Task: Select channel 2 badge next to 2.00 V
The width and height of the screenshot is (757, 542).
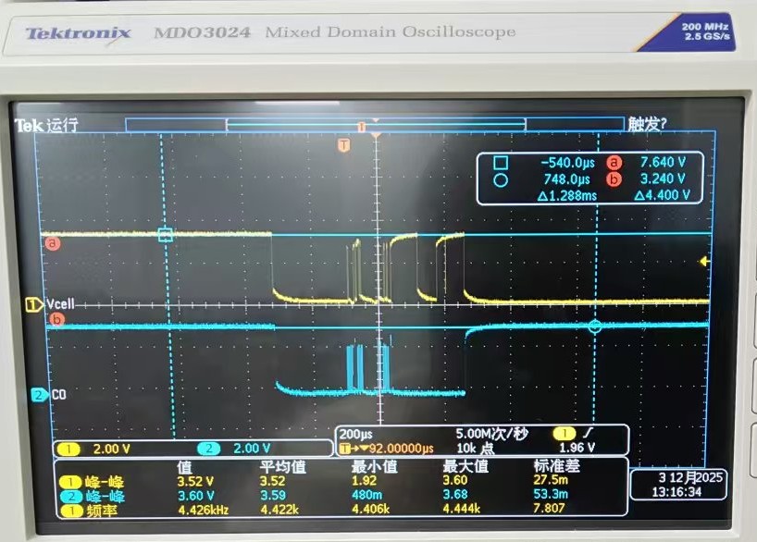Action: (208, 449)
